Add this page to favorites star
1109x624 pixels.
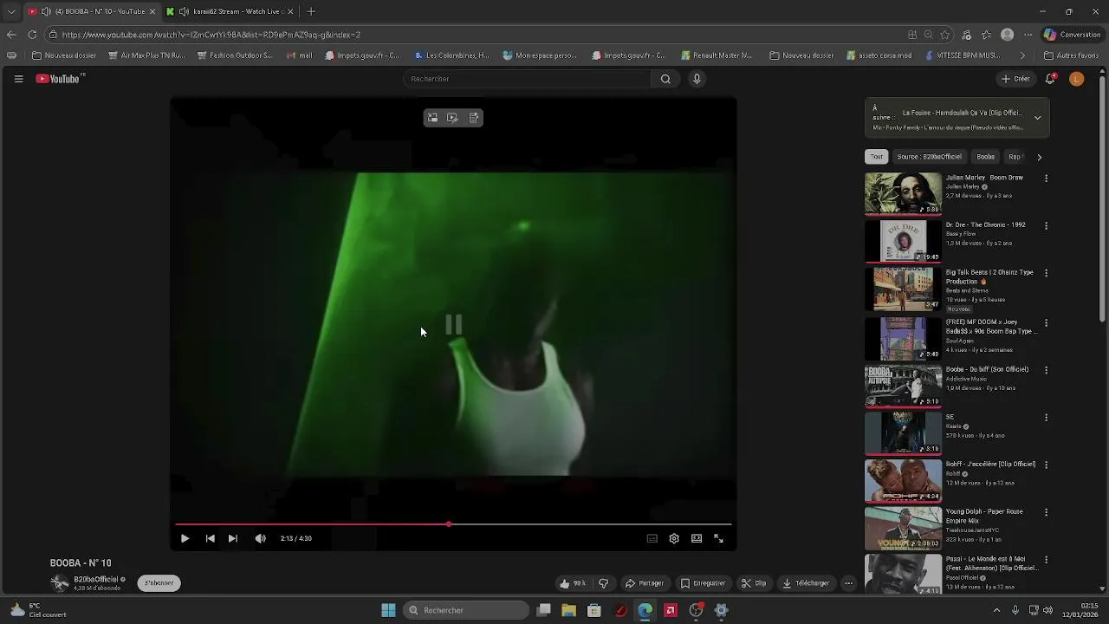(x=945, y=35)
